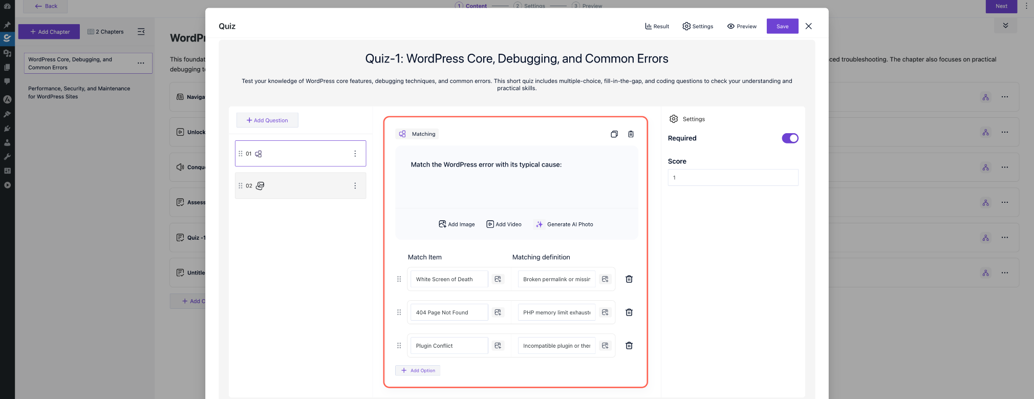Screen dimensions: 1034x399
Task: Delete the Matching question with trash icon
Action: [x=631, y=134]
